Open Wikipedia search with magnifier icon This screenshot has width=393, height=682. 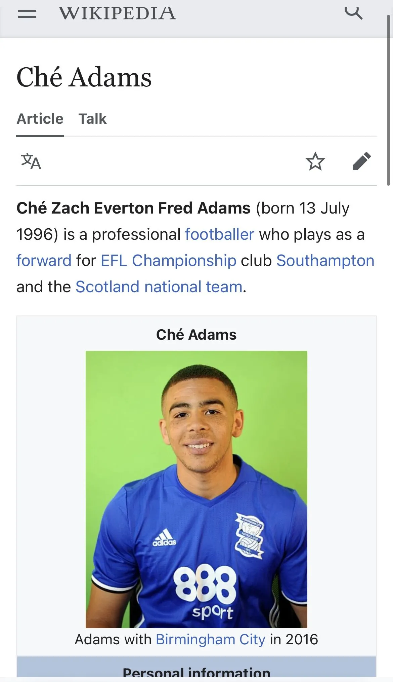click(x=353, y=13)
